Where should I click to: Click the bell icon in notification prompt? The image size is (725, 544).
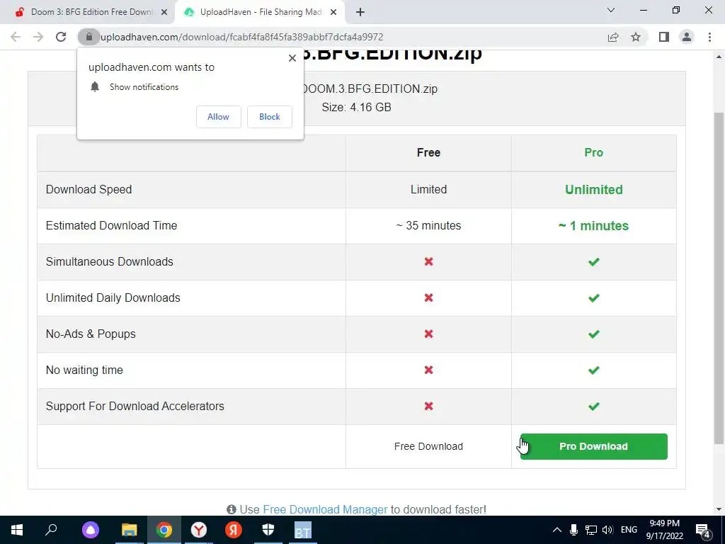[x=95, y=87]
